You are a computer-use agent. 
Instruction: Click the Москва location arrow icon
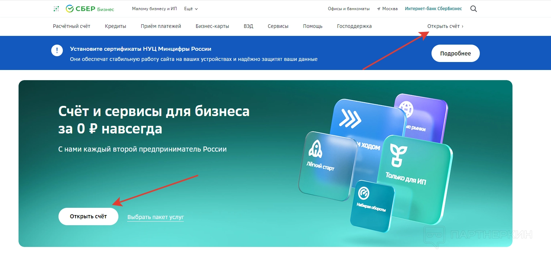coord(378,9)
